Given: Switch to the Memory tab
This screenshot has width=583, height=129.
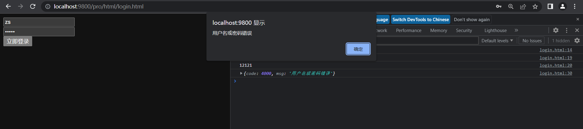Looking at the screenshot, I should pyautogui.click(x=438, y=31).
